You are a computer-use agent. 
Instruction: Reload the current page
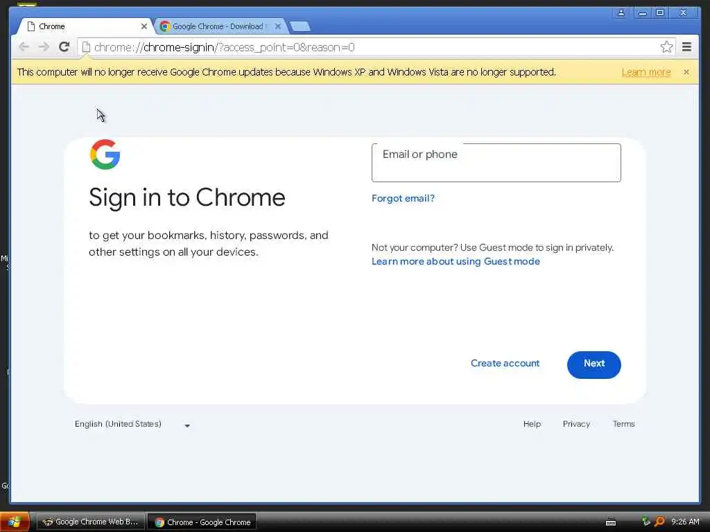(64, 46)
